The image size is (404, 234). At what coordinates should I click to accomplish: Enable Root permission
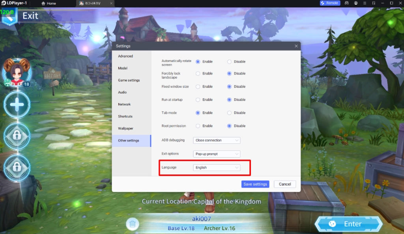click(x=198, y=126)
